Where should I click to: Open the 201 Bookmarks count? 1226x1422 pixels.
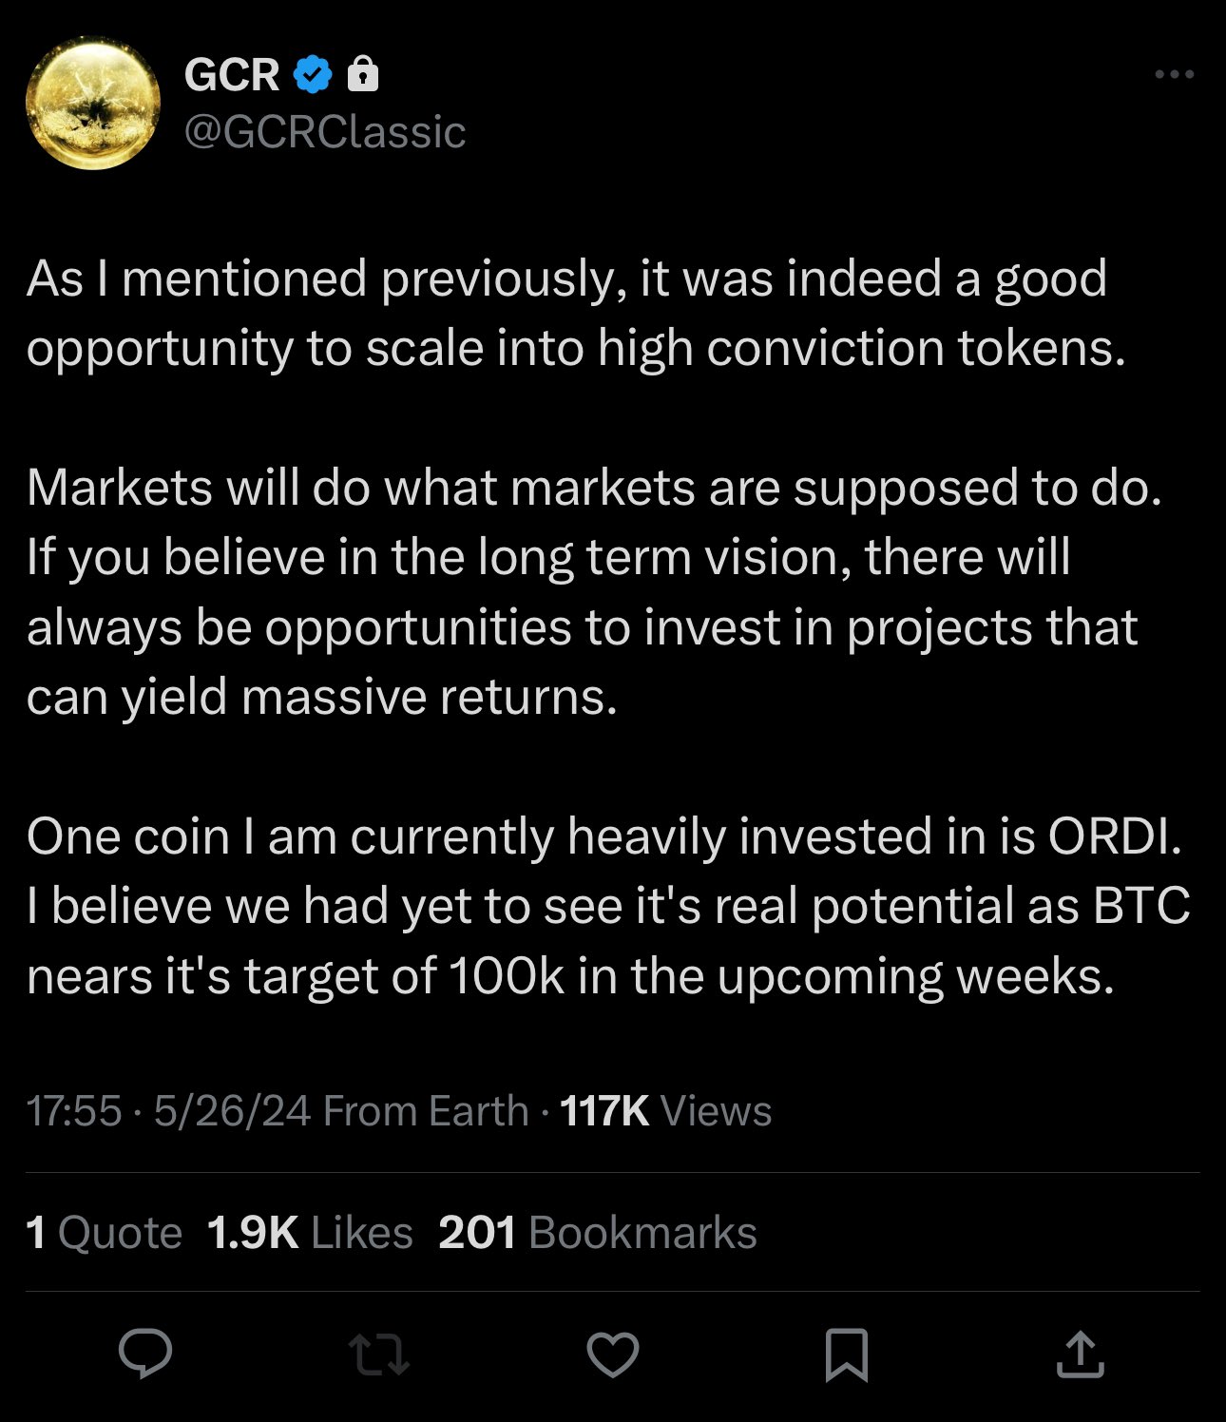(x=598, y=1233)
